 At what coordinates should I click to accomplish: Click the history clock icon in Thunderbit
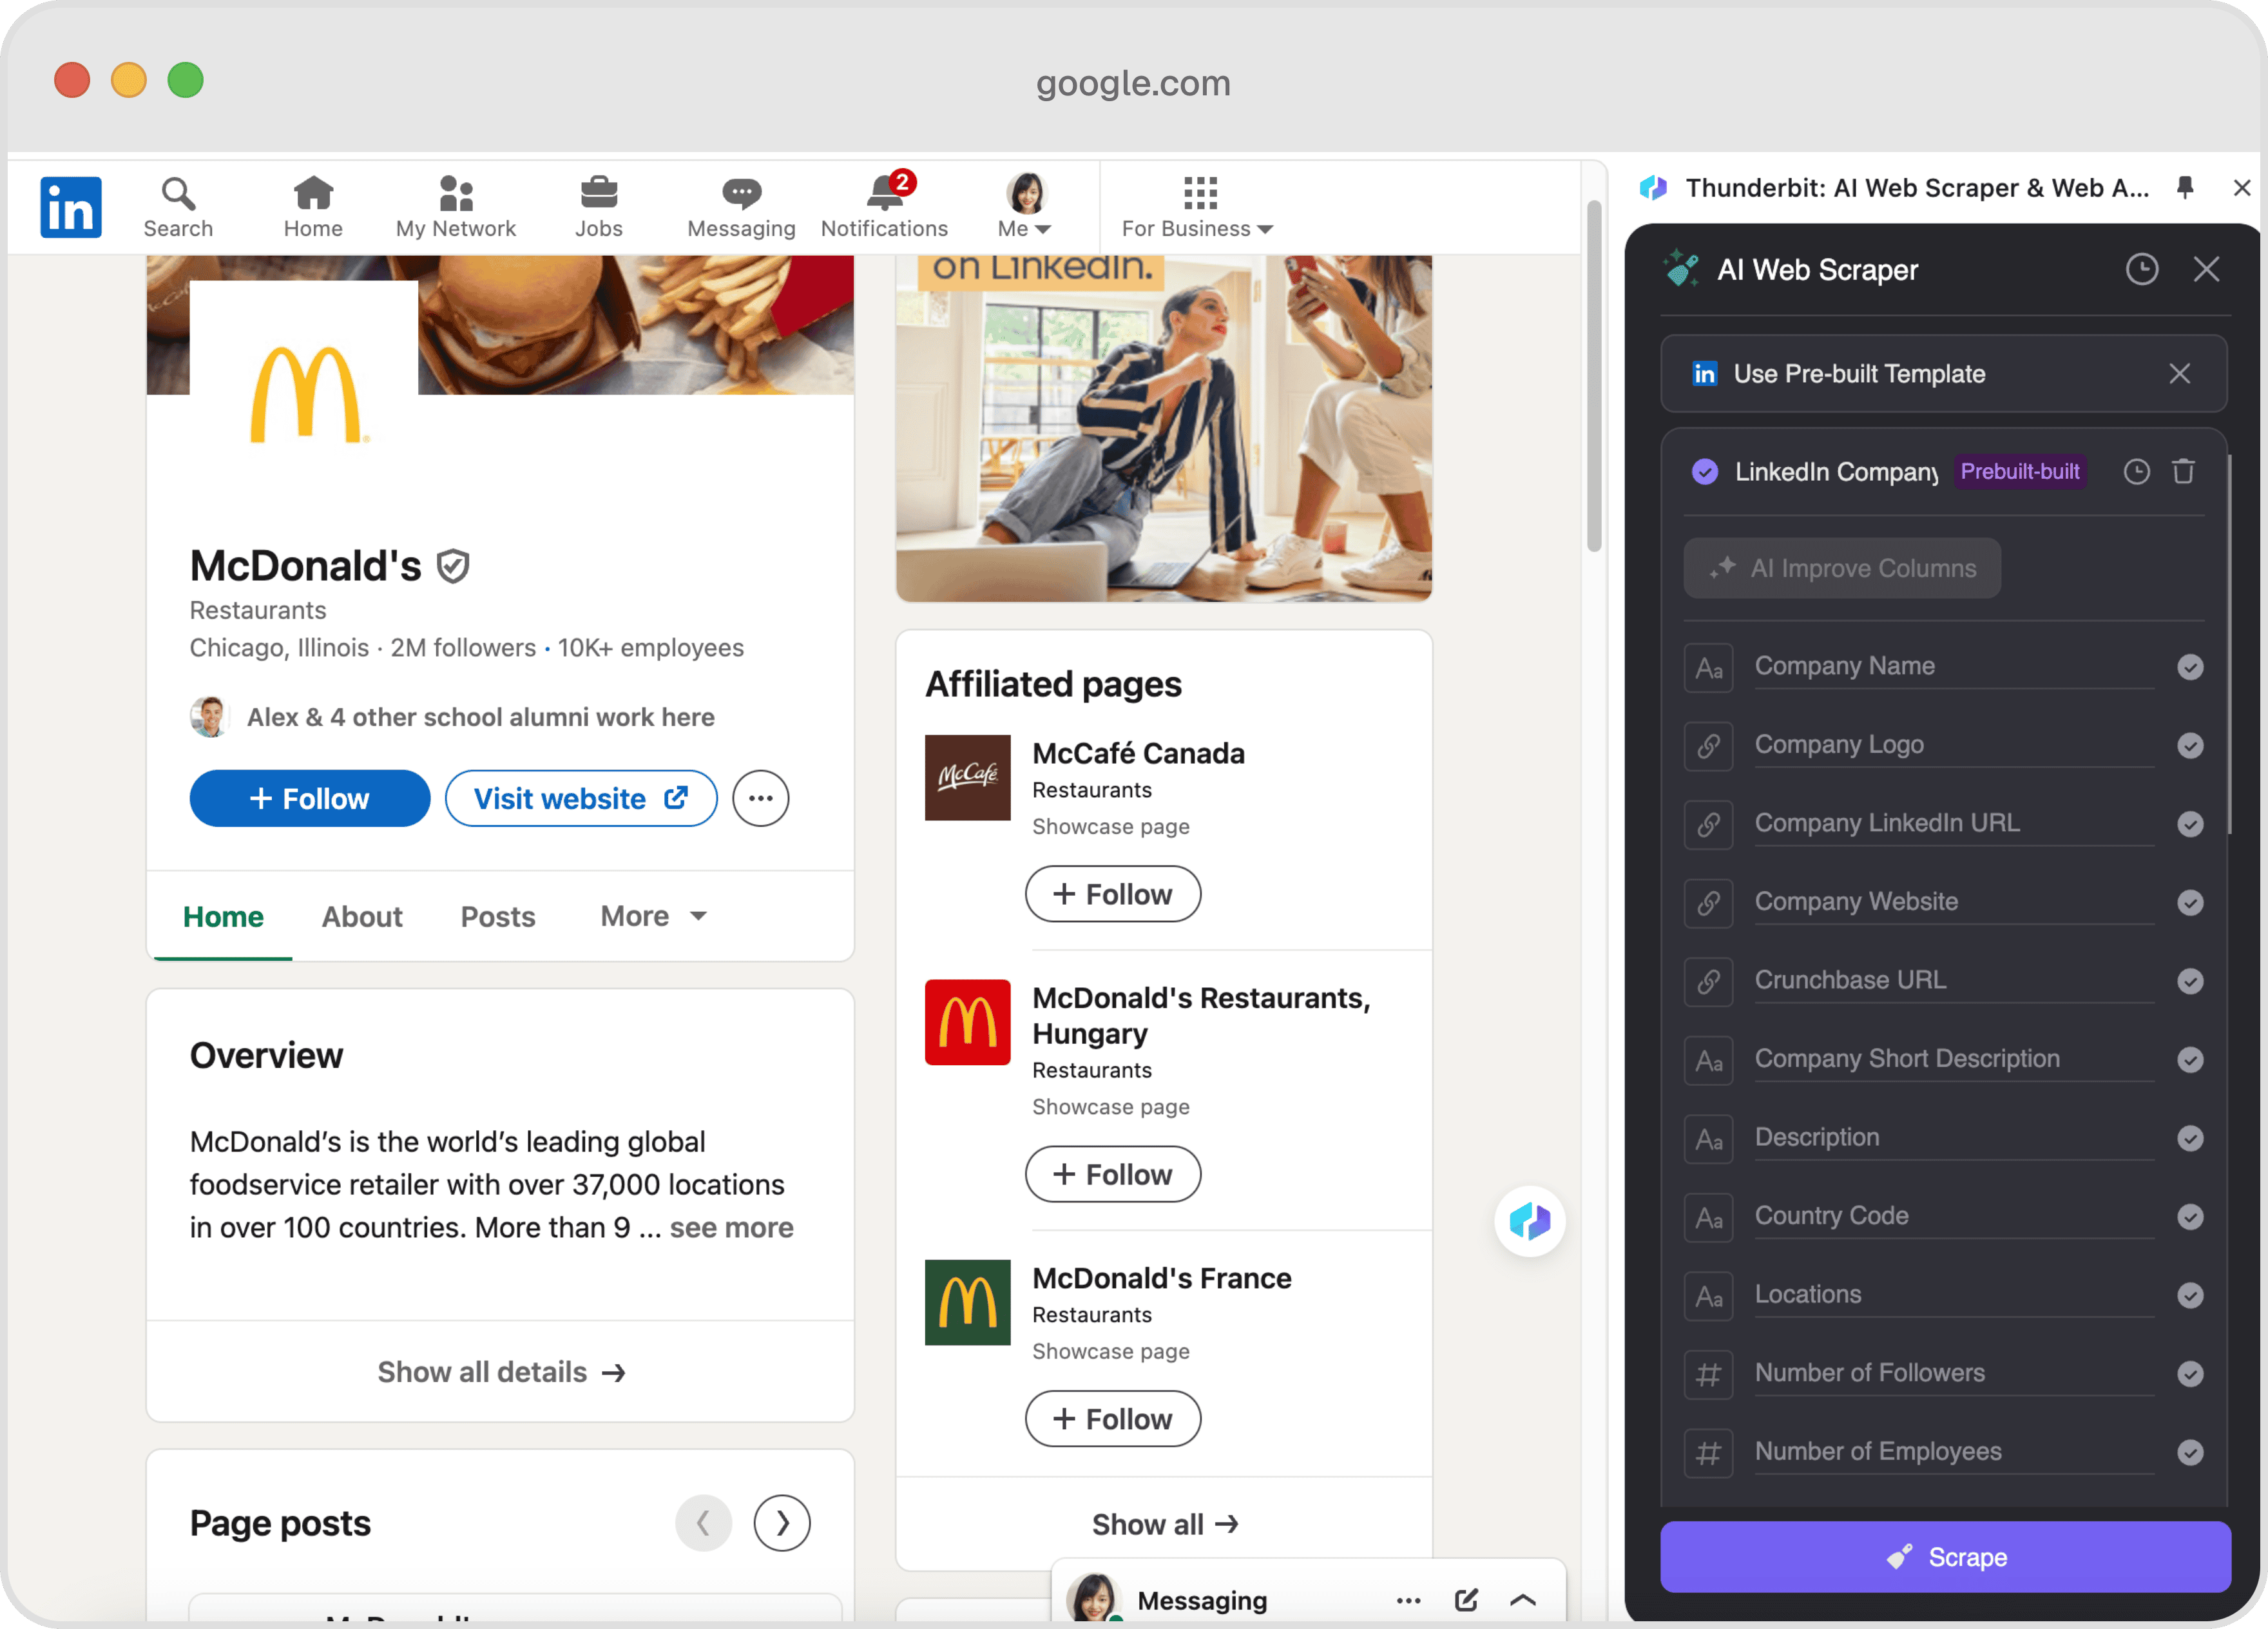(x=2143, y=269)
